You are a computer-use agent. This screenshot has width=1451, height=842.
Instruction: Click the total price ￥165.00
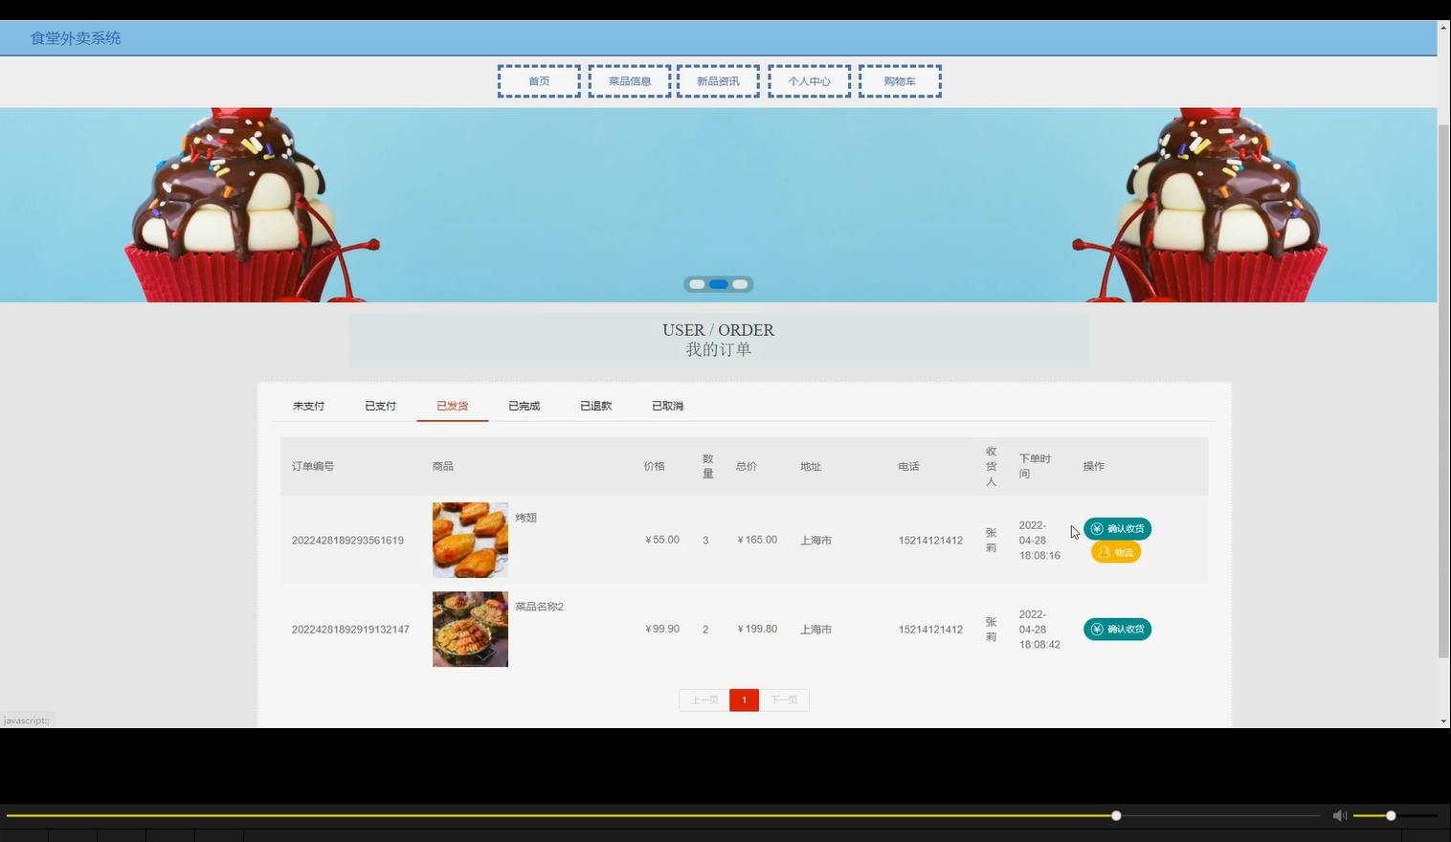(x=756, y=541)
